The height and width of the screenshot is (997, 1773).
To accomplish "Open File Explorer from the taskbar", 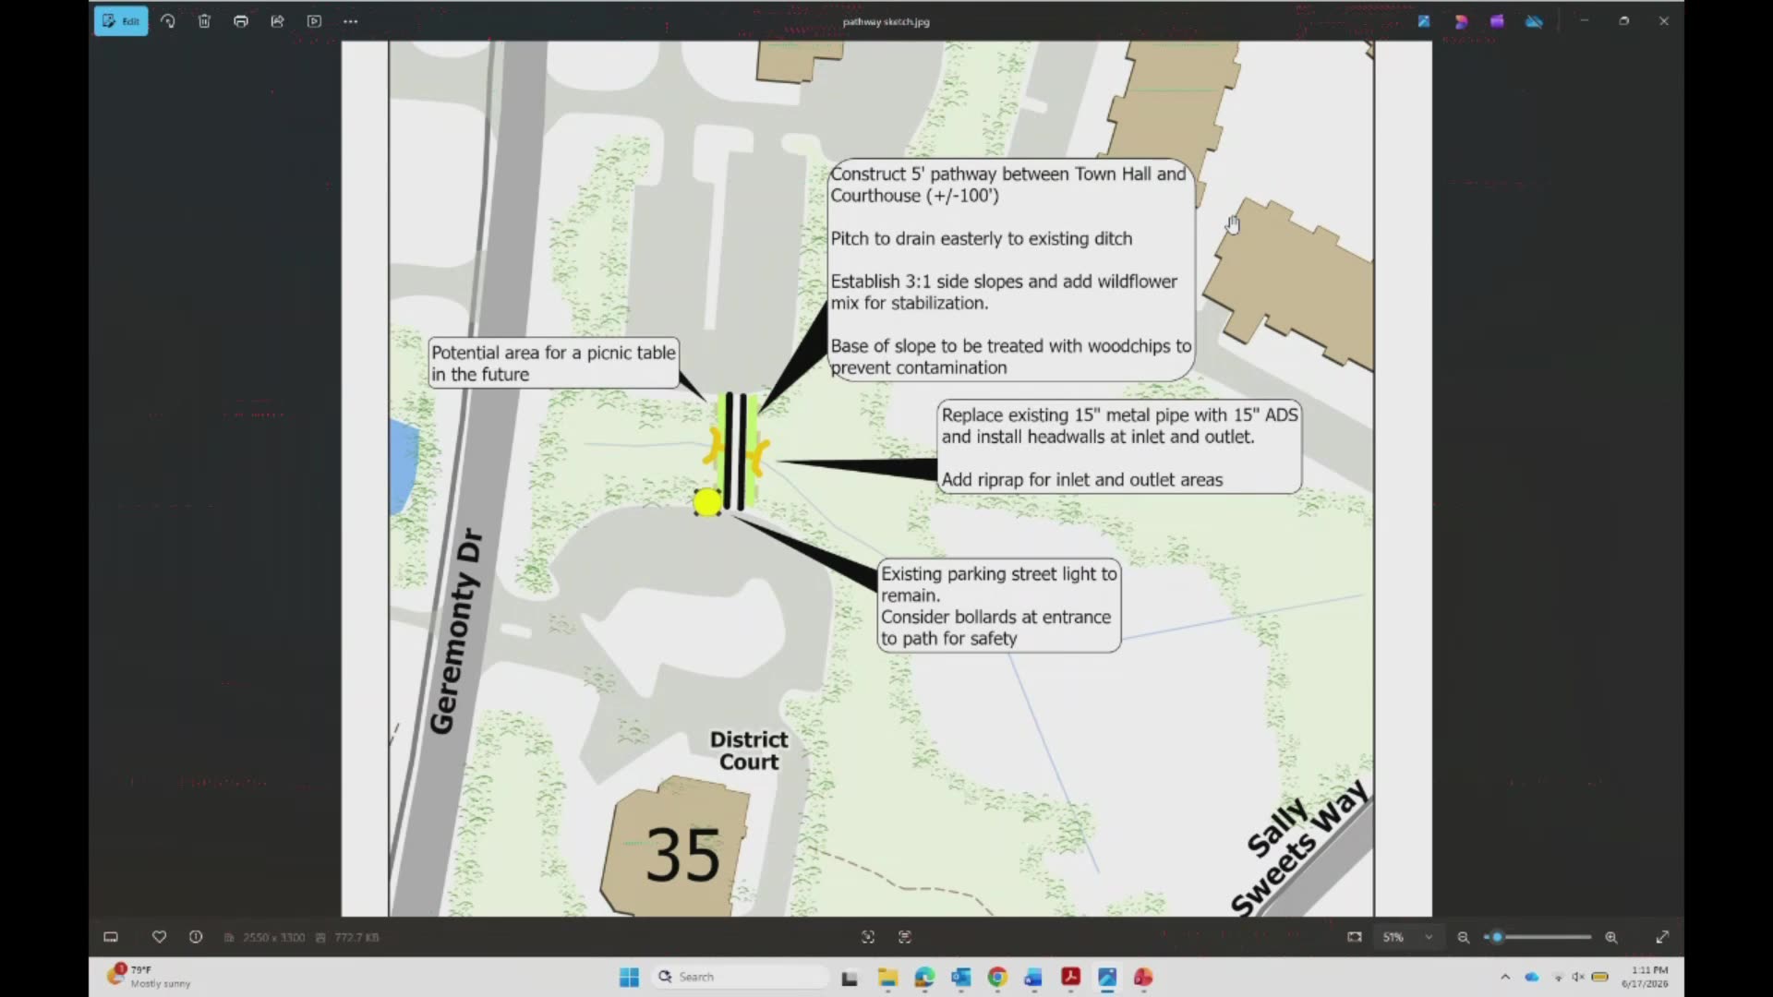I will coord(887,977).
